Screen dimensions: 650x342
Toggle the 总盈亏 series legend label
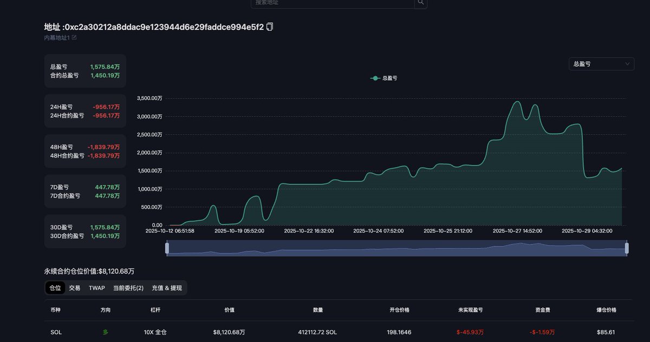click(x=389, y=78)
